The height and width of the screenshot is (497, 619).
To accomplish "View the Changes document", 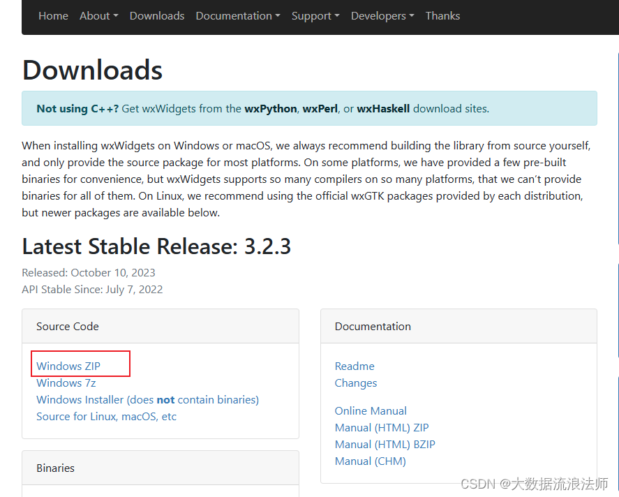I will coord(356,383).
